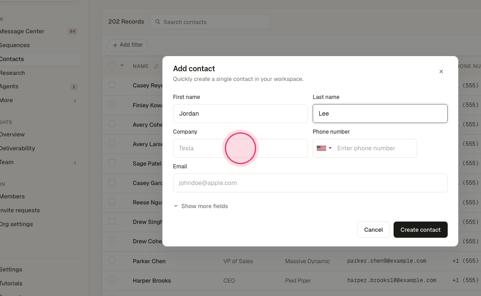The image size is (481, 296).
Task: Open the phone country code dropdown arrow
Action: point(330,148)
